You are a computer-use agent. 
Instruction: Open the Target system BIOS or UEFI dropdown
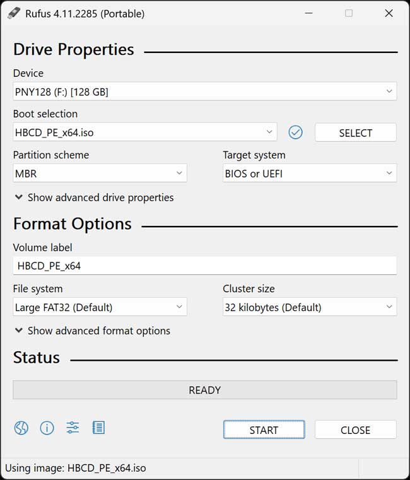310,173
